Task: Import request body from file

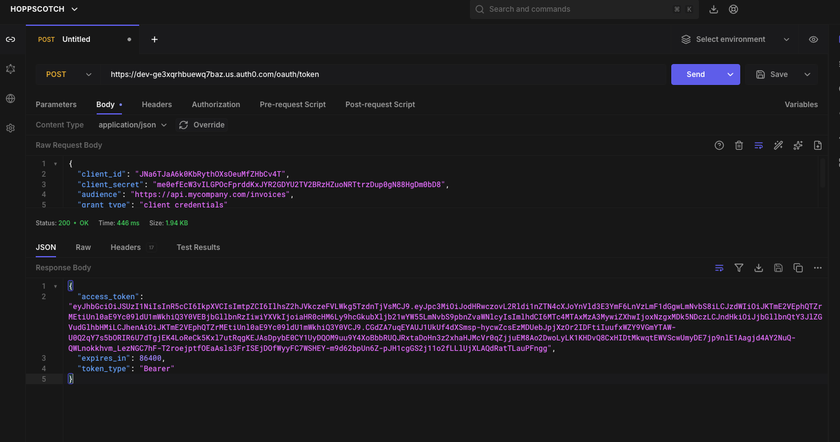Action: point(818,145)
